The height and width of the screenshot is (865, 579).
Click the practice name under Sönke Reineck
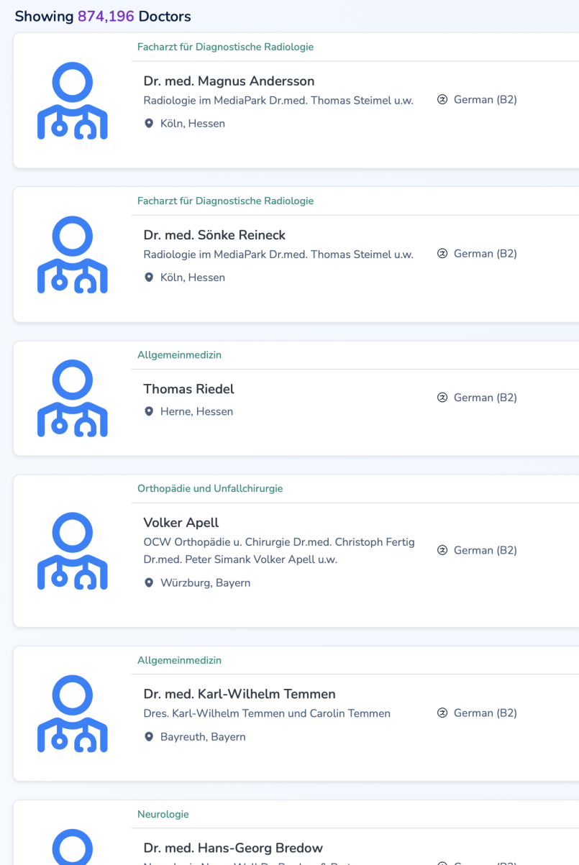[278, 255]
